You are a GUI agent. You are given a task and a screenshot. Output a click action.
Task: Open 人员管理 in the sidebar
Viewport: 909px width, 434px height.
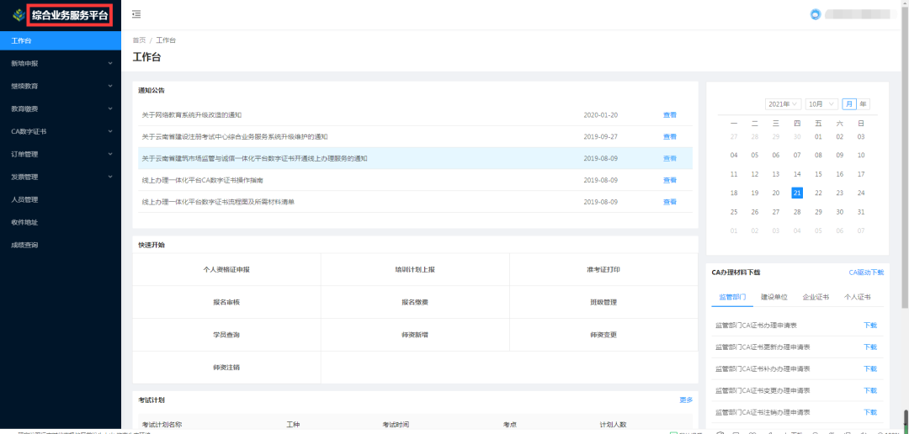coord(24,200)
